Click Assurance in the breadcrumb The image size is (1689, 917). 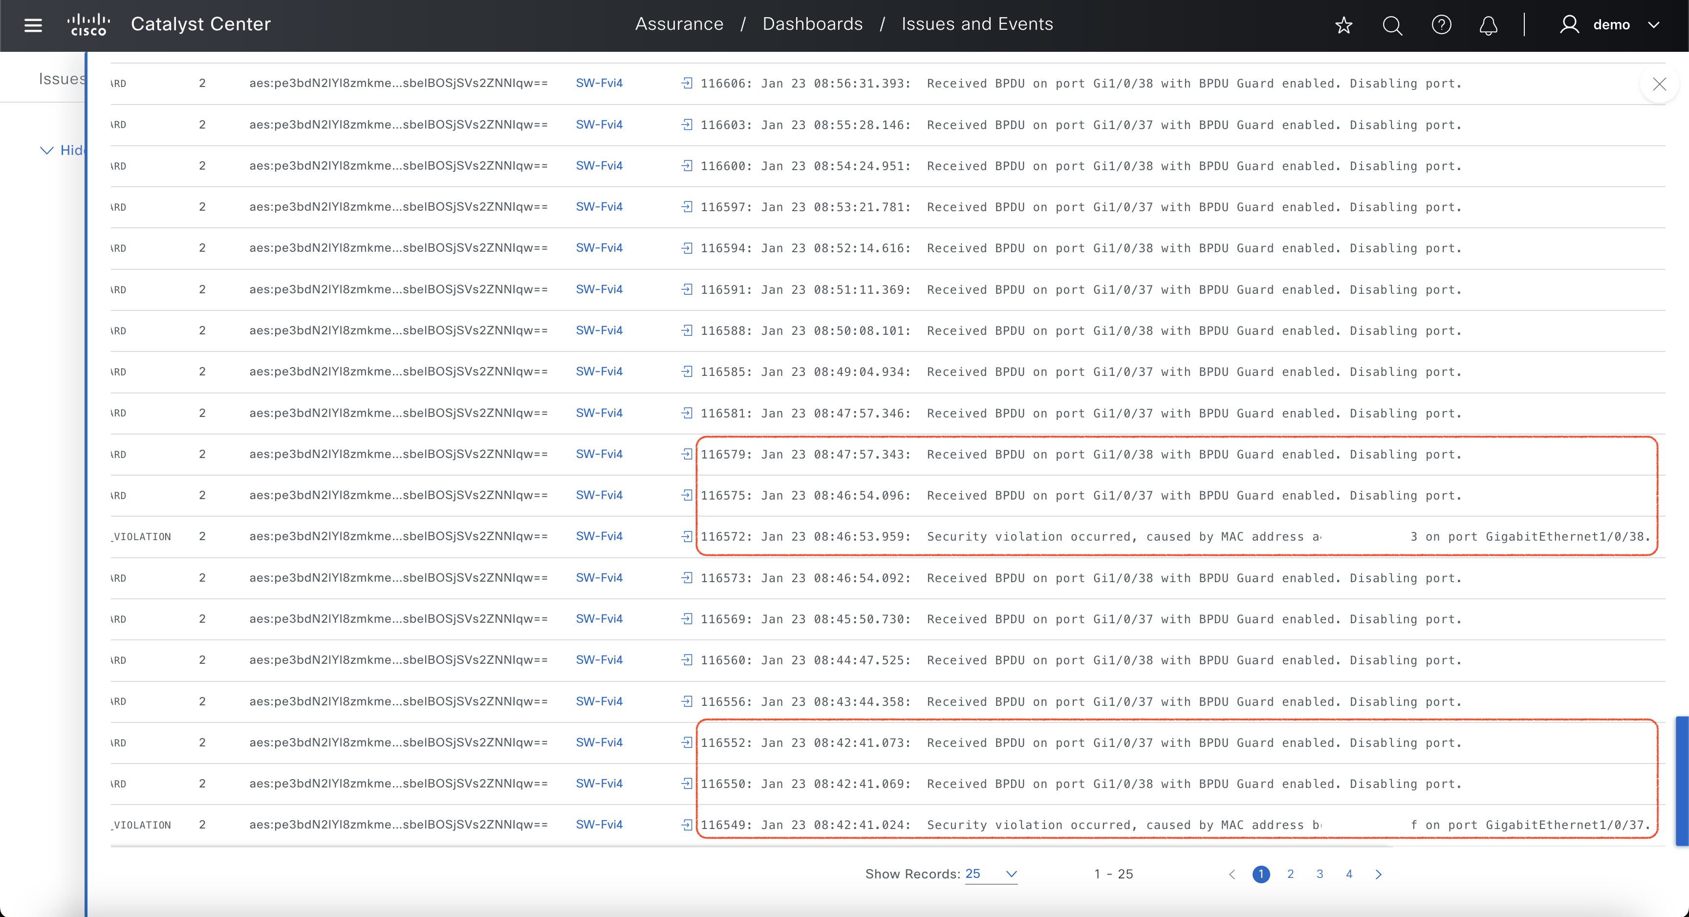tap(679, 24)
